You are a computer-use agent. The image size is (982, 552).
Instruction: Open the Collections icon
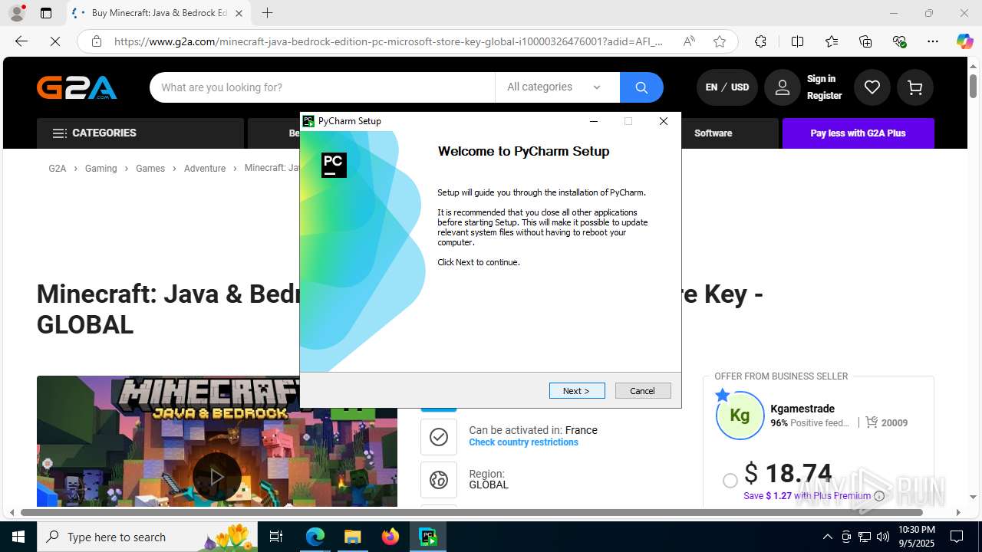pyautogui.click(x=865, y=41)
